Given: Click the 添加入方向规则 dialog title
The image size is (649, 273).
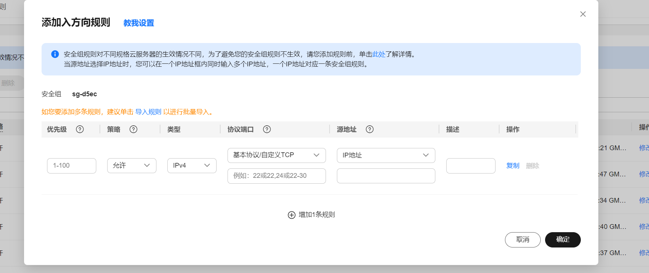Looking at the screenshot, I should tap(76, 22).
